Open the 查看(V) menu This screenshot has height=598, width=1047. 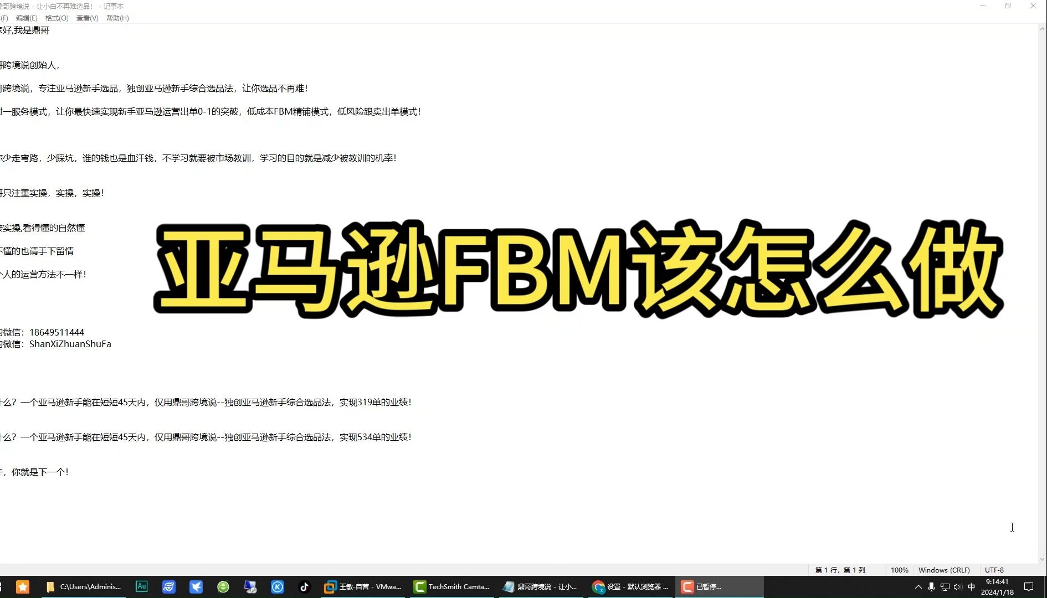(x=87, y=18)
